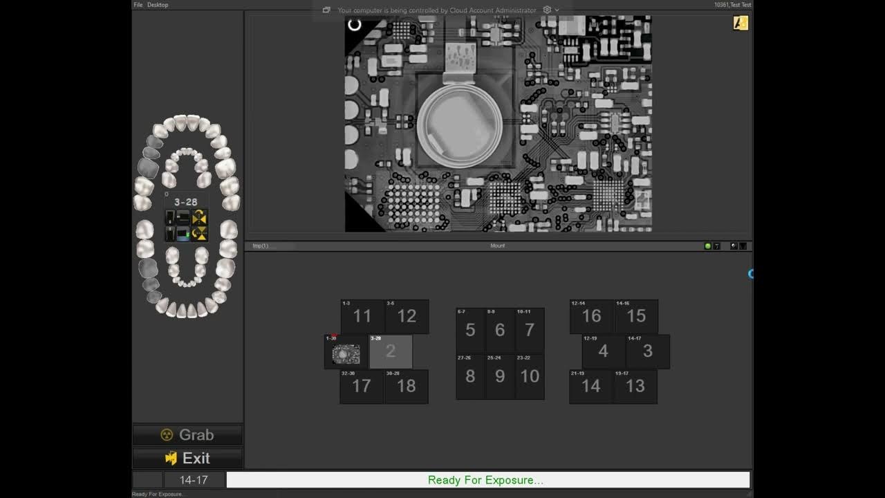Open the File menu
Screen dimensions: 885x498
tap(138, 5)
